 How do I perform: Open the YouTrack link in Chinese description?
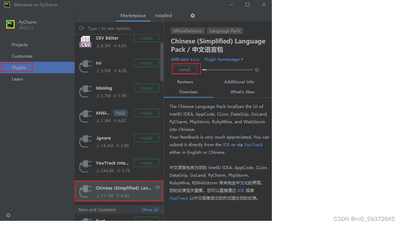(x=178, y=198)
